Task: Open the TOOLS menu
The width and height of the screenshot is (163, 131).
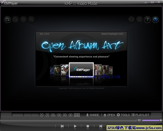Action: pos(123,115)
